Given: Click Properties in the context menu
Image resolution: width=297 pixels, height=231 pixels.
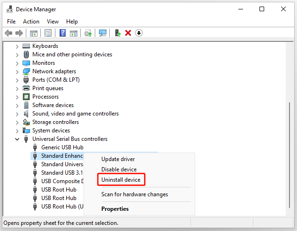Looking at the screenshot, I should (115, 209).
